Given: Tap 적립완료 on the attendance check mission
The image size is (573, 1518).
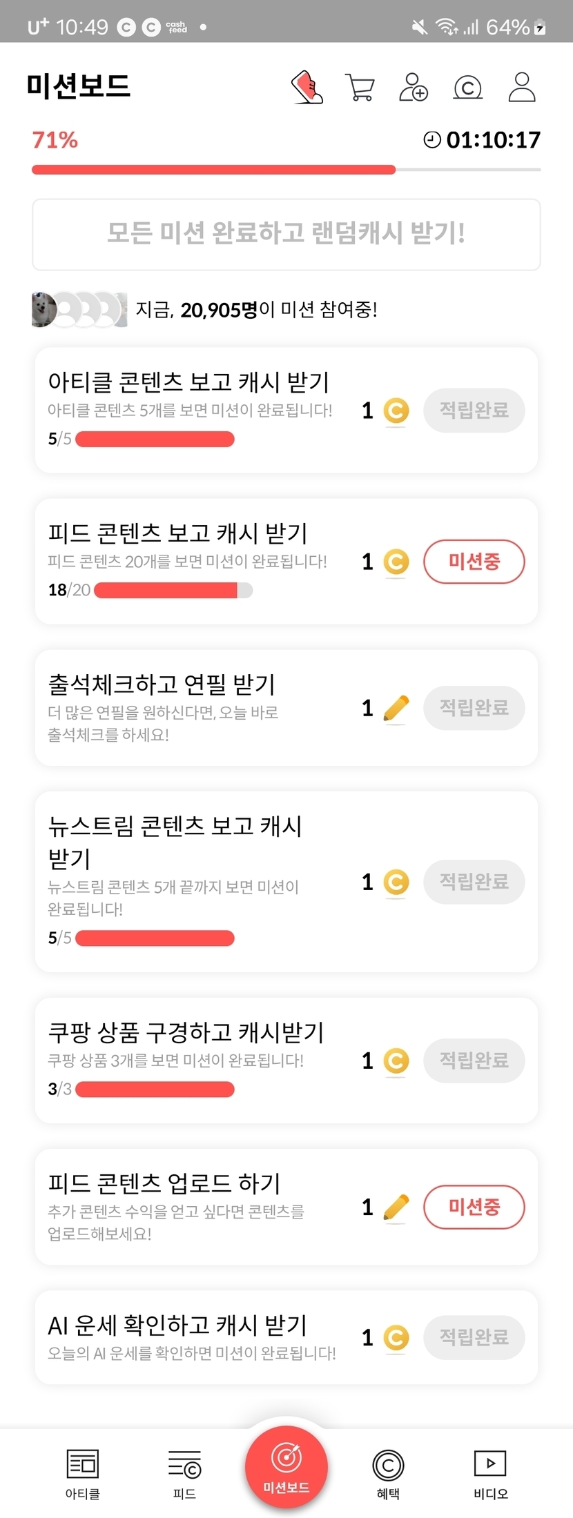Looking at the screenshot, I should (x=474, y=708).
